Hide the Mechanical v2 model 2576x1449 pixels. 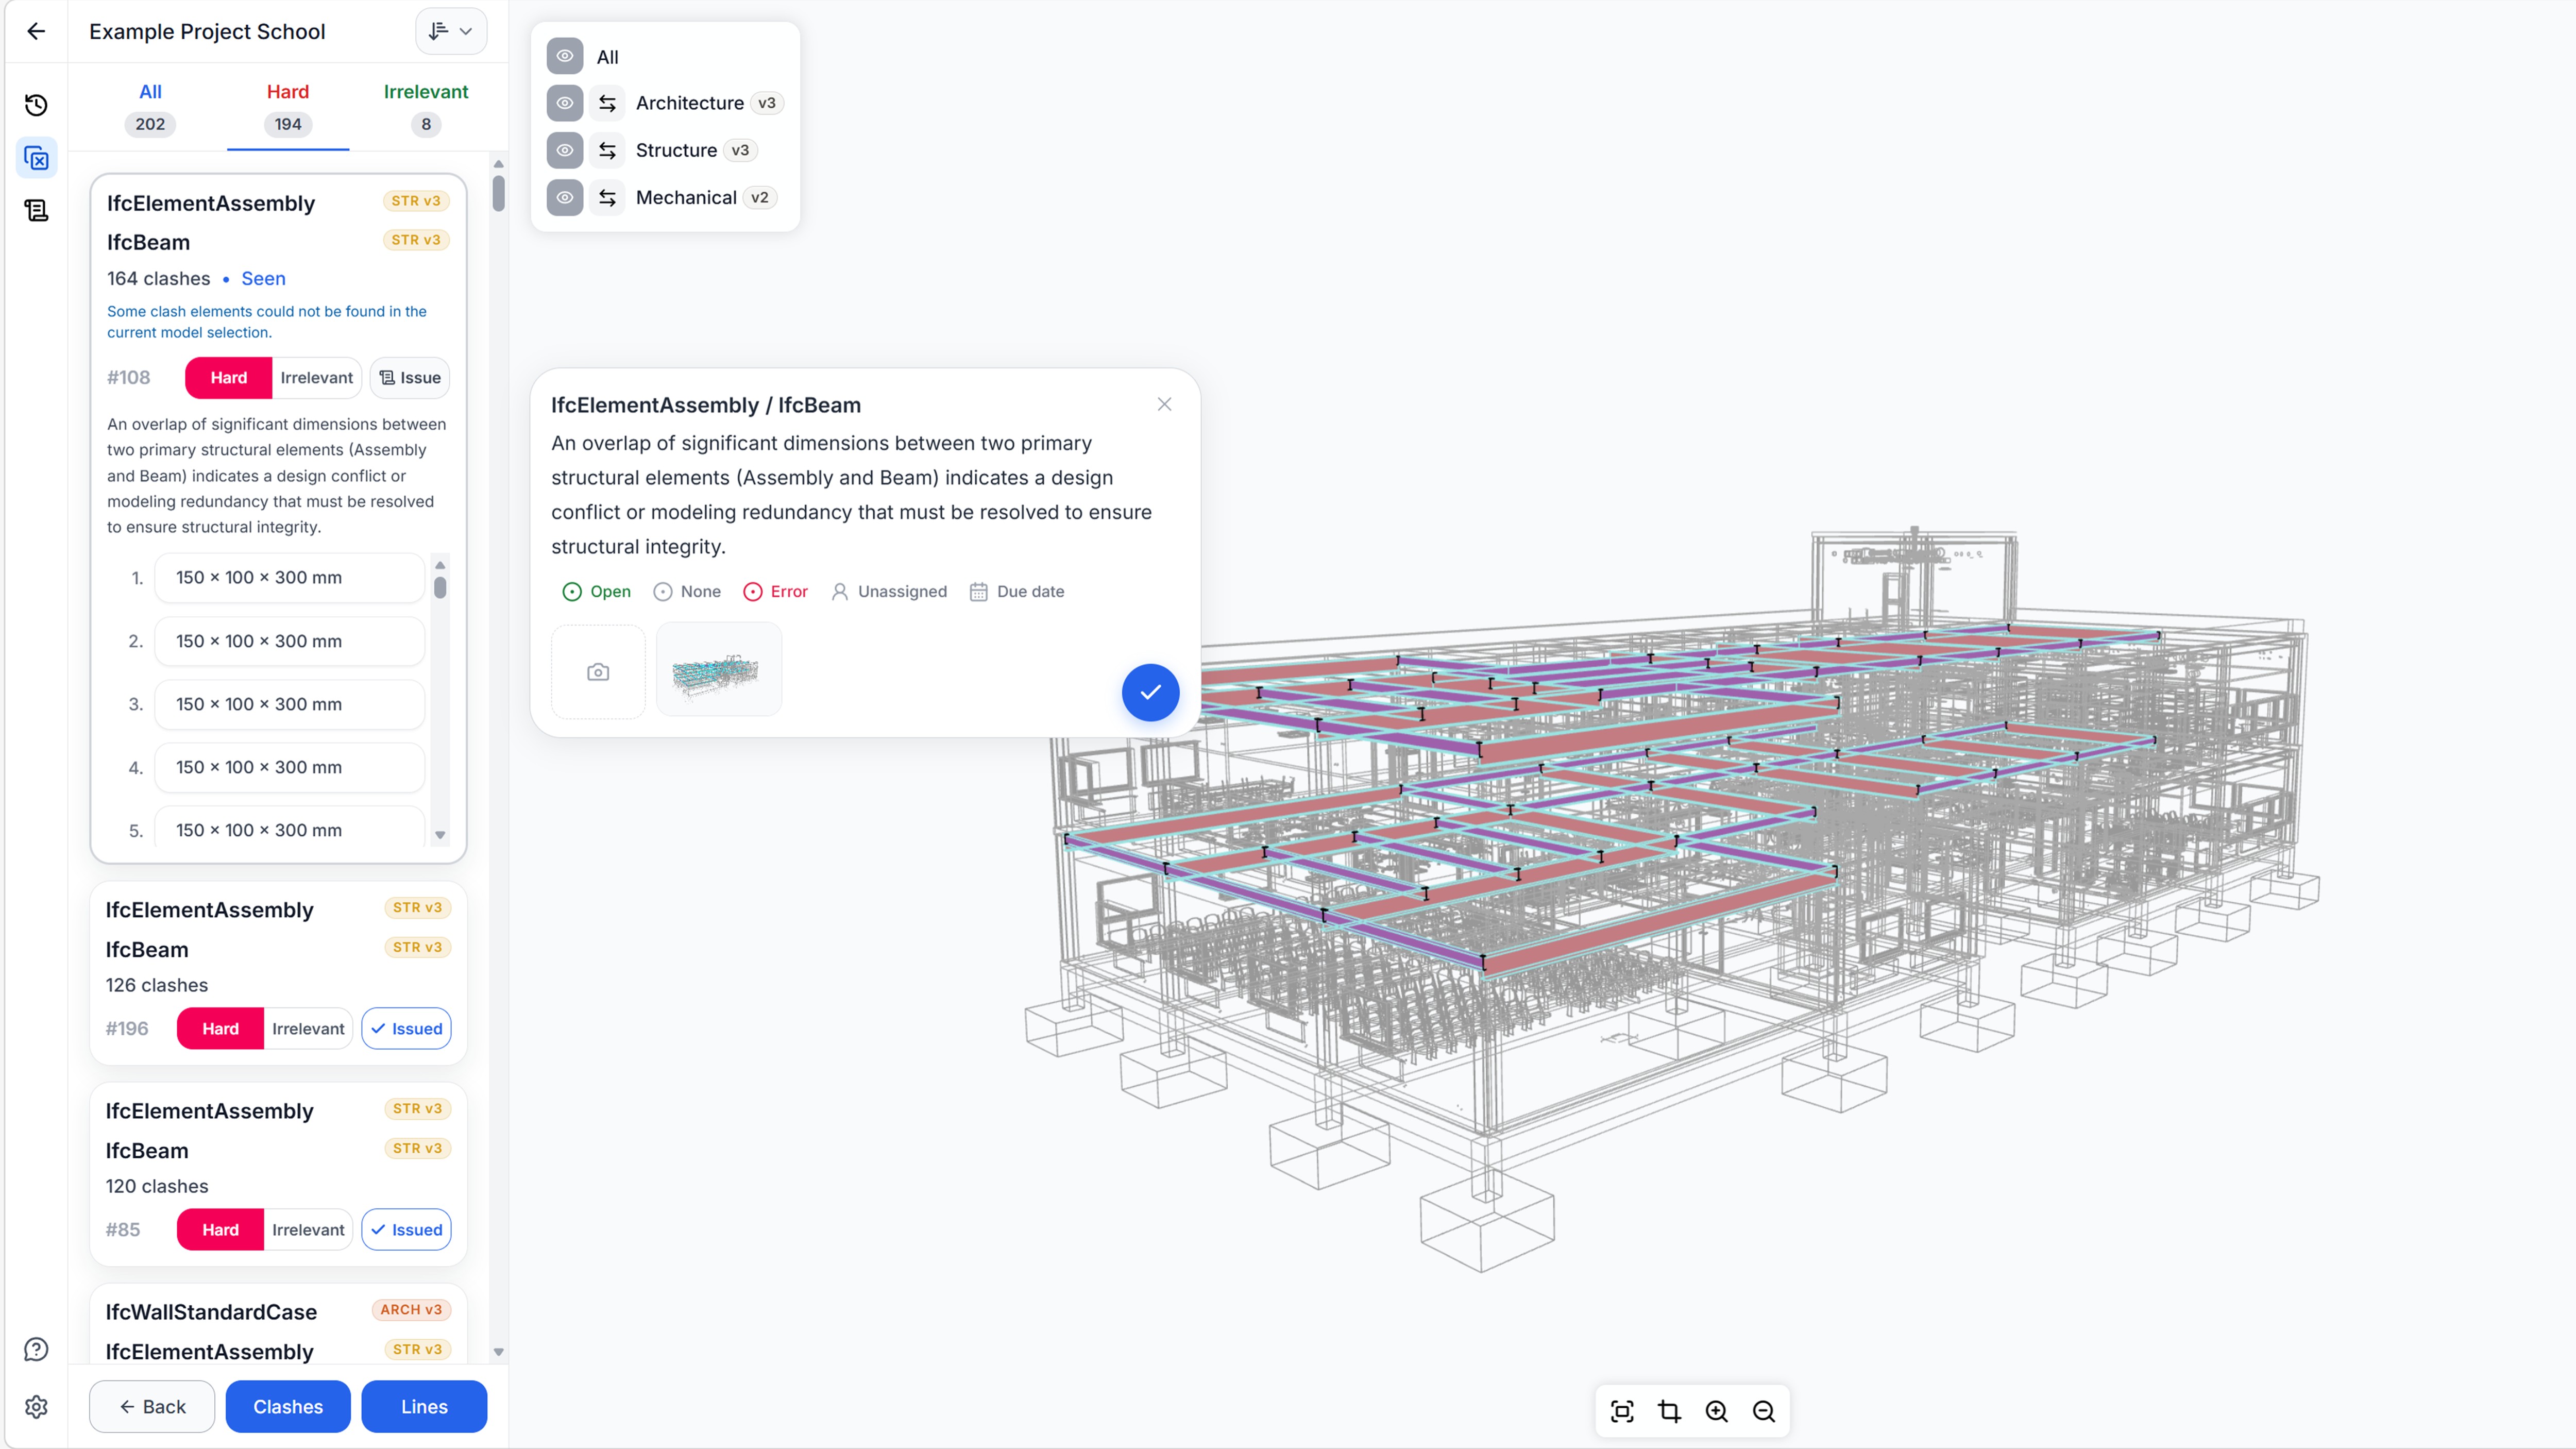tap(565, 197)
